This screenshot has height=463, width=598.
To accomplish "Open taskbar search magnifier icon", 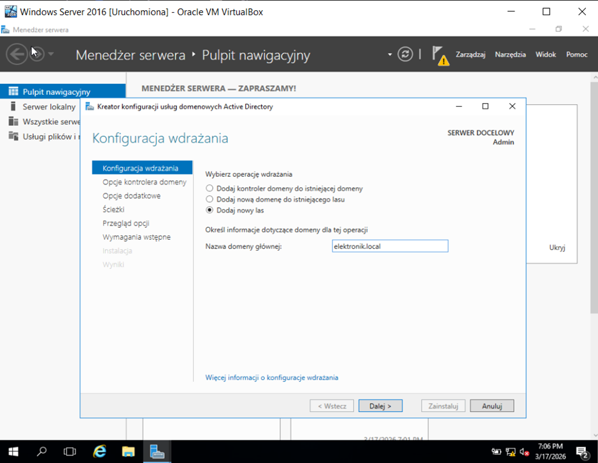I will [x=42, y=452].
